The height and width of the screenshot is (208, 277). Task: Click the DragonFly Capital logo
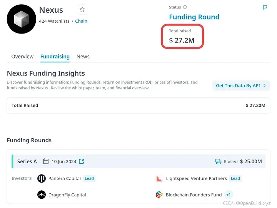[x=42, y=195]
